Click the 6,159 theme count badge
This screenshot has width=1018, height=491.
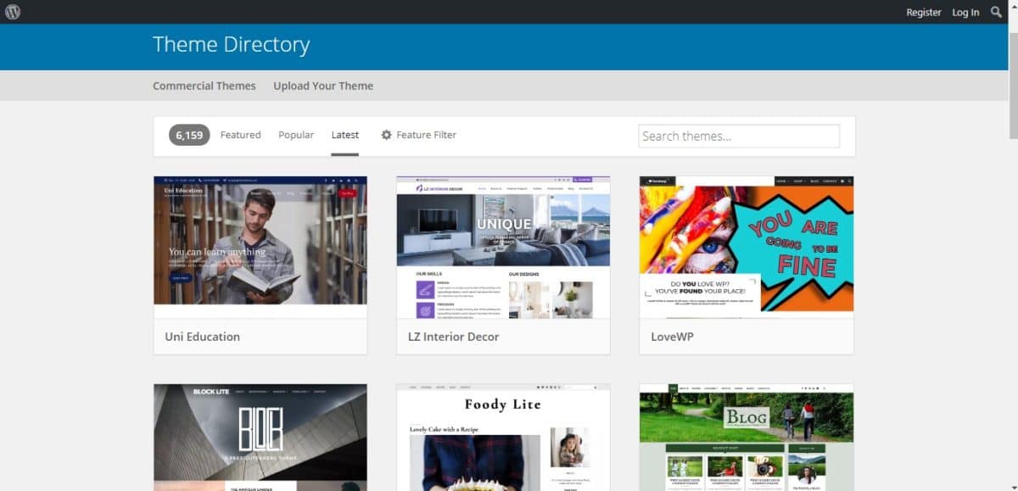[189, 135]
